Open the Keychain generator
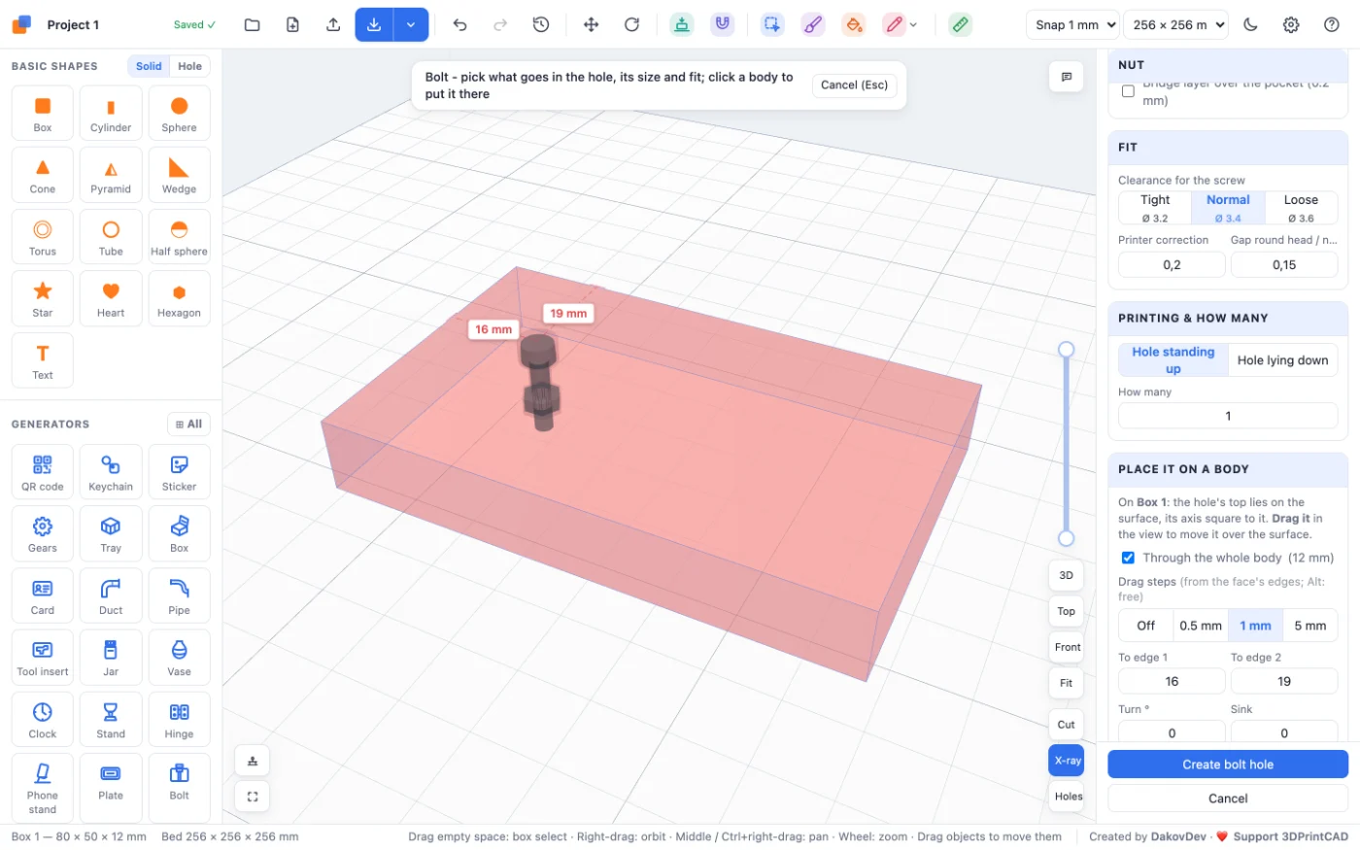 pyautogui.click(x=111, y=472)
